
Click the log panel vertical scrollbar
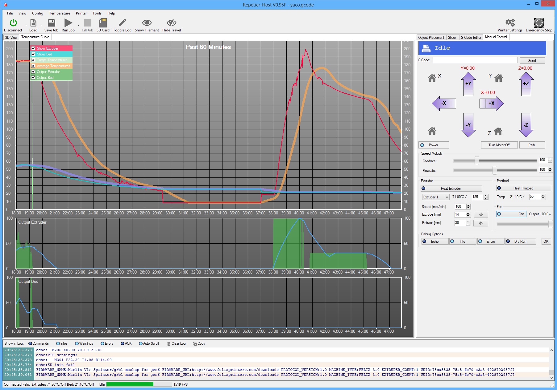[x=551, y=364]
